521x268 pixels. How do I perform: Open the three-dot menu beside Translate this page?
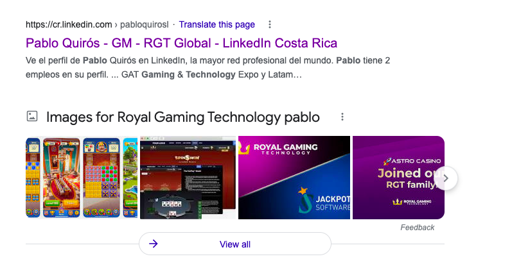pyautogui.click(x=270, y=24)
